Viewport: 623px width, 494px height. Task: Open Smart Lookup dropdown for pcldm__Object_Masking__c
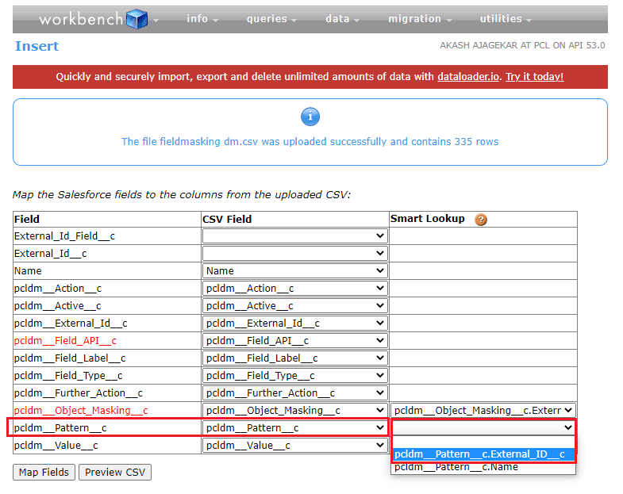[x=483, y=411]
